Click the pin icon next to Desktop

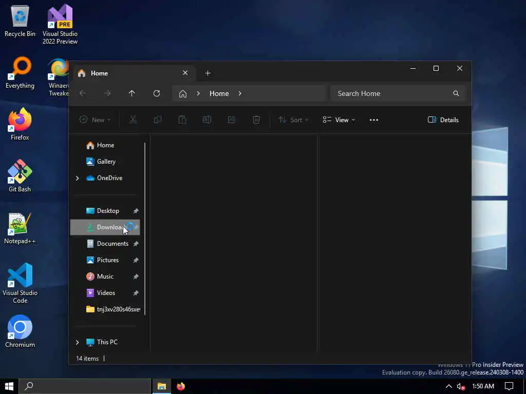[136, 211]
